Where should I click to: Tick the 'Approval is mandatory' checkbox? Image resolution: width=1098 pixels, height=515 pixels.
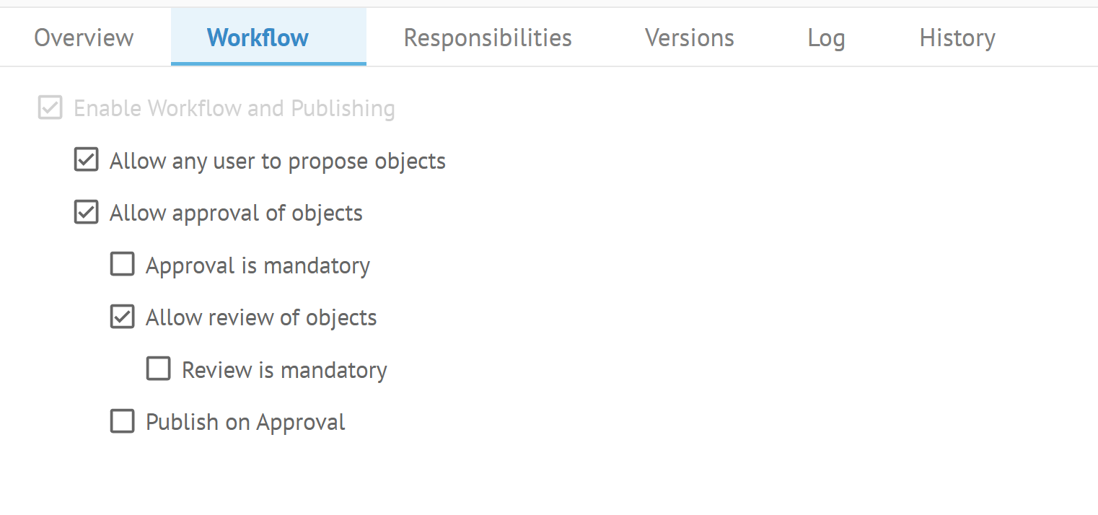[x=122, y=265]
